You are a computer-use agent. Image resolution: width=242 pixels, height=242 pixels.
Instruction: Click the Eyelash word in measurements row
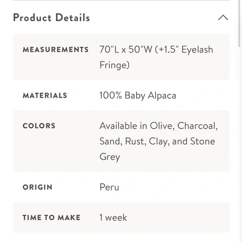[197, 50]
